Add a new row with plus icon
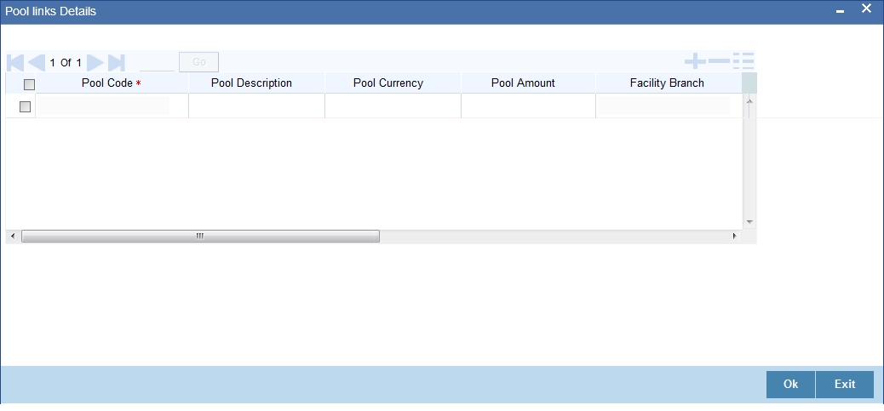The height and width of the screenshot is (411, 884). 695,60
